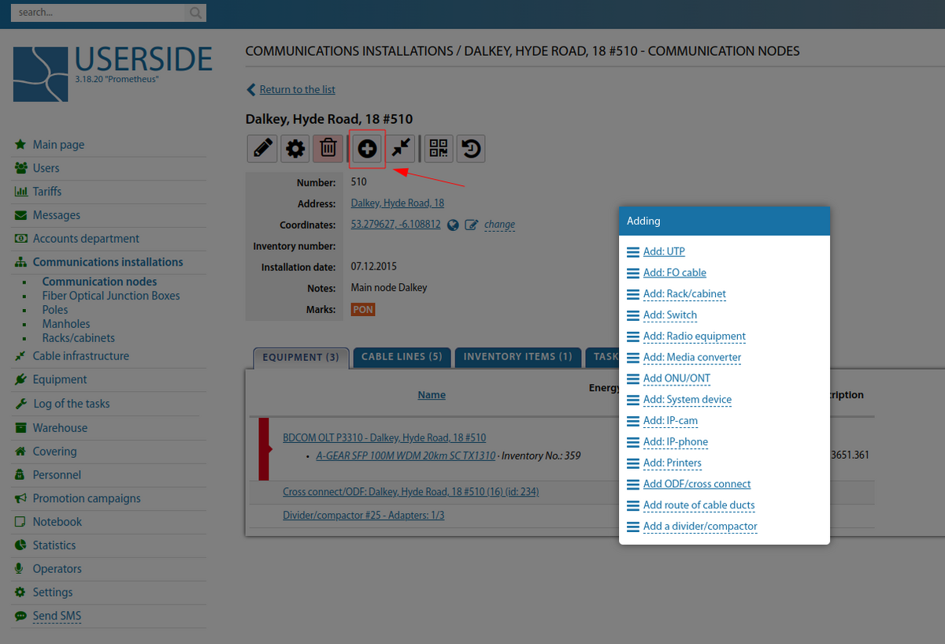Open the INVENTORY ITEMS tab
The image size is (945, 644).
tap(517, 357)
